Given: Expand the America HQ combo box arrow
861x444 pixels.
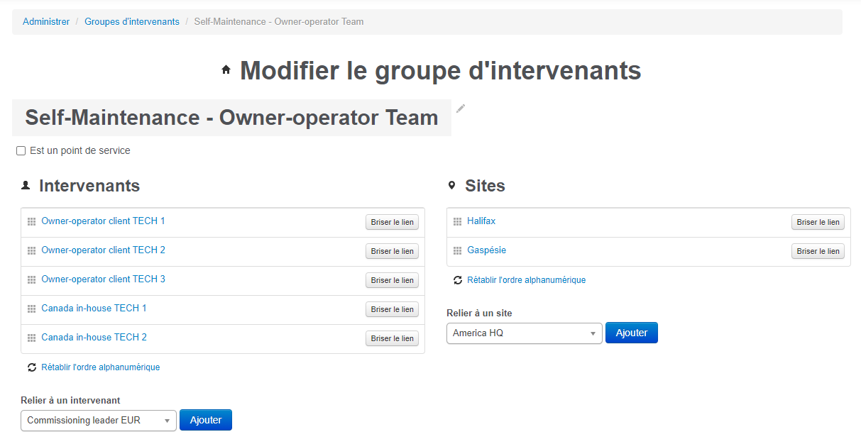Looking at the screenshot, I should [x=593, y=333].
